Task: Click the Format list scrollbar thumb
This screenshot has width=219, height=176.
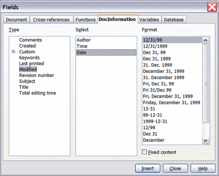Action: click(206, 84)
